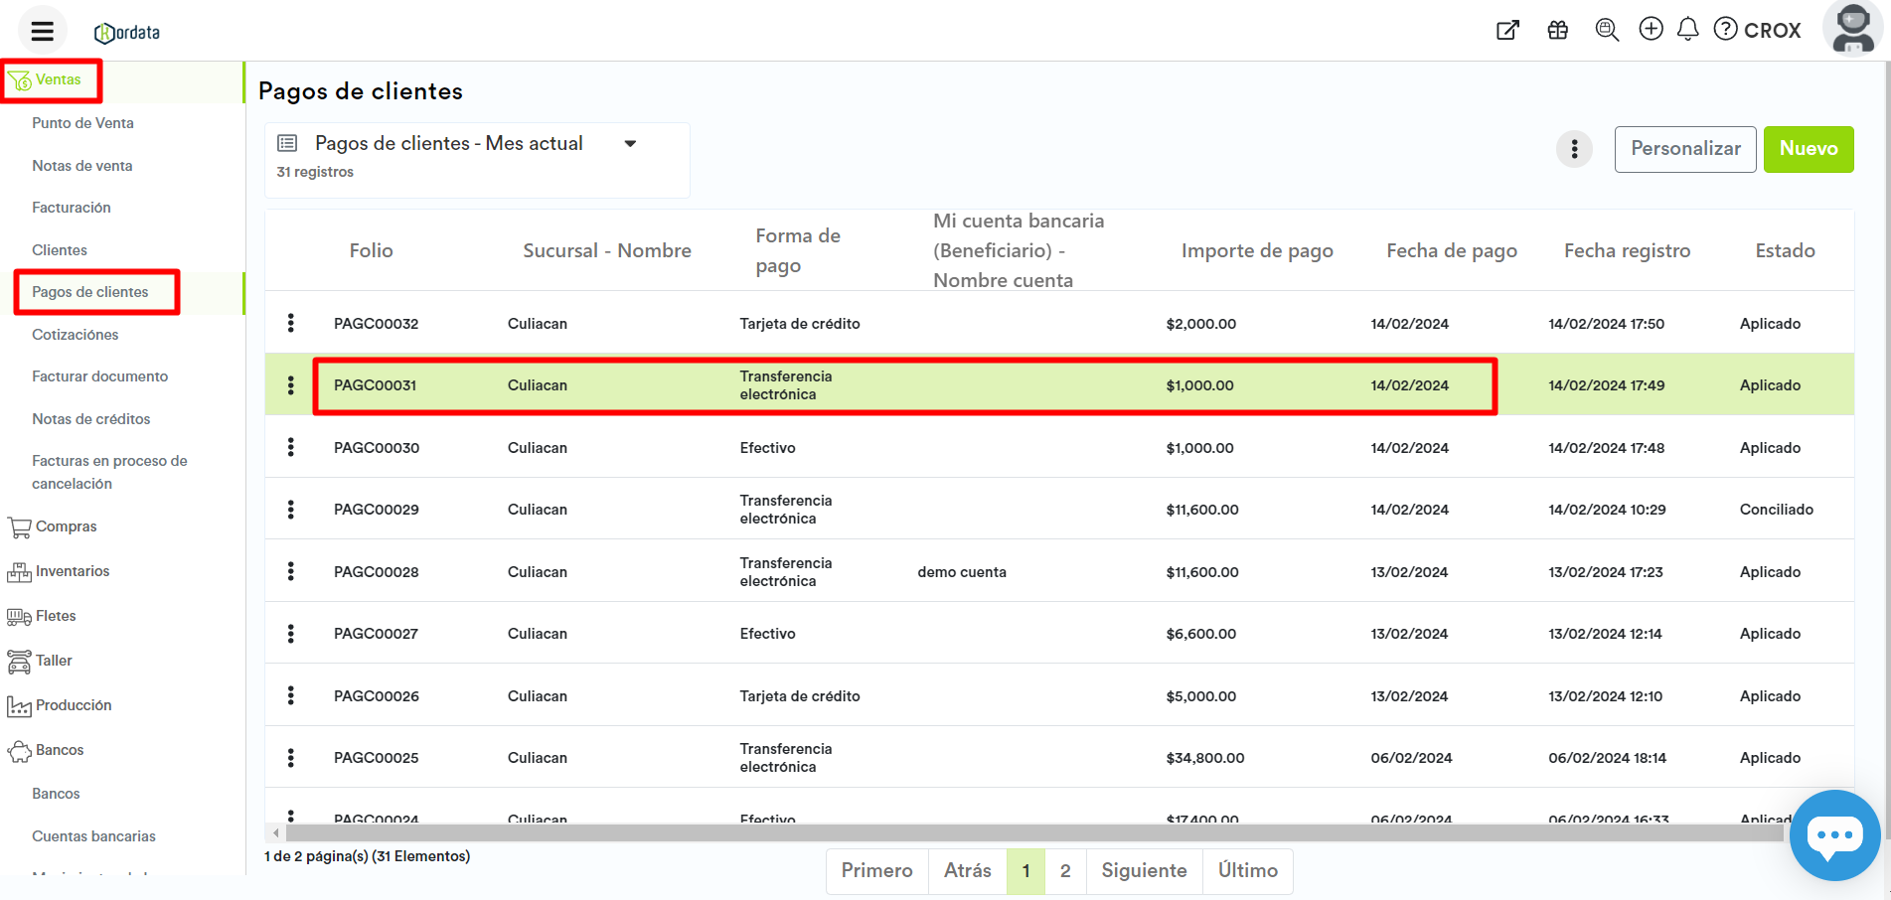
Task: Expand the Inventarios sidebar section
Action: coord(72,571)
